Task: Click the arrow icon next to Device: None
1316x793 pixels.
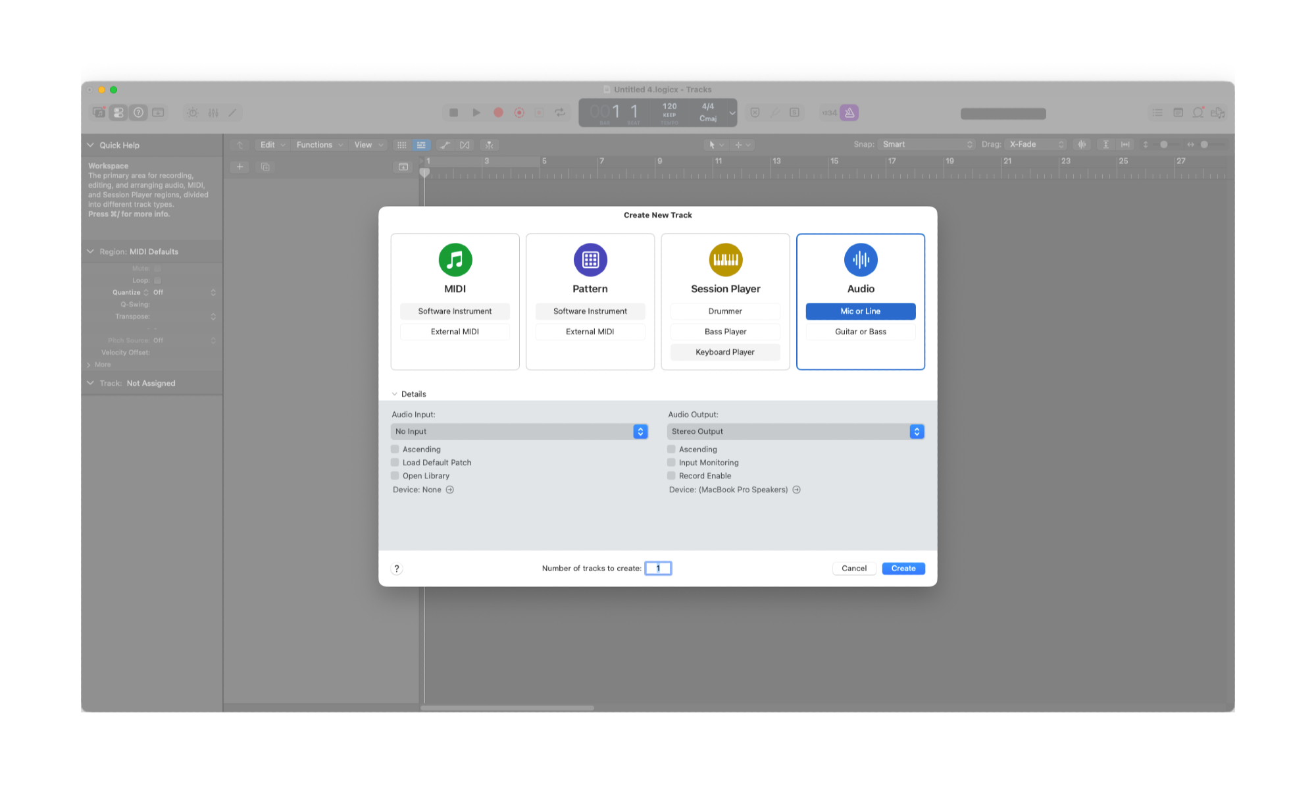Action: point(450,490)
